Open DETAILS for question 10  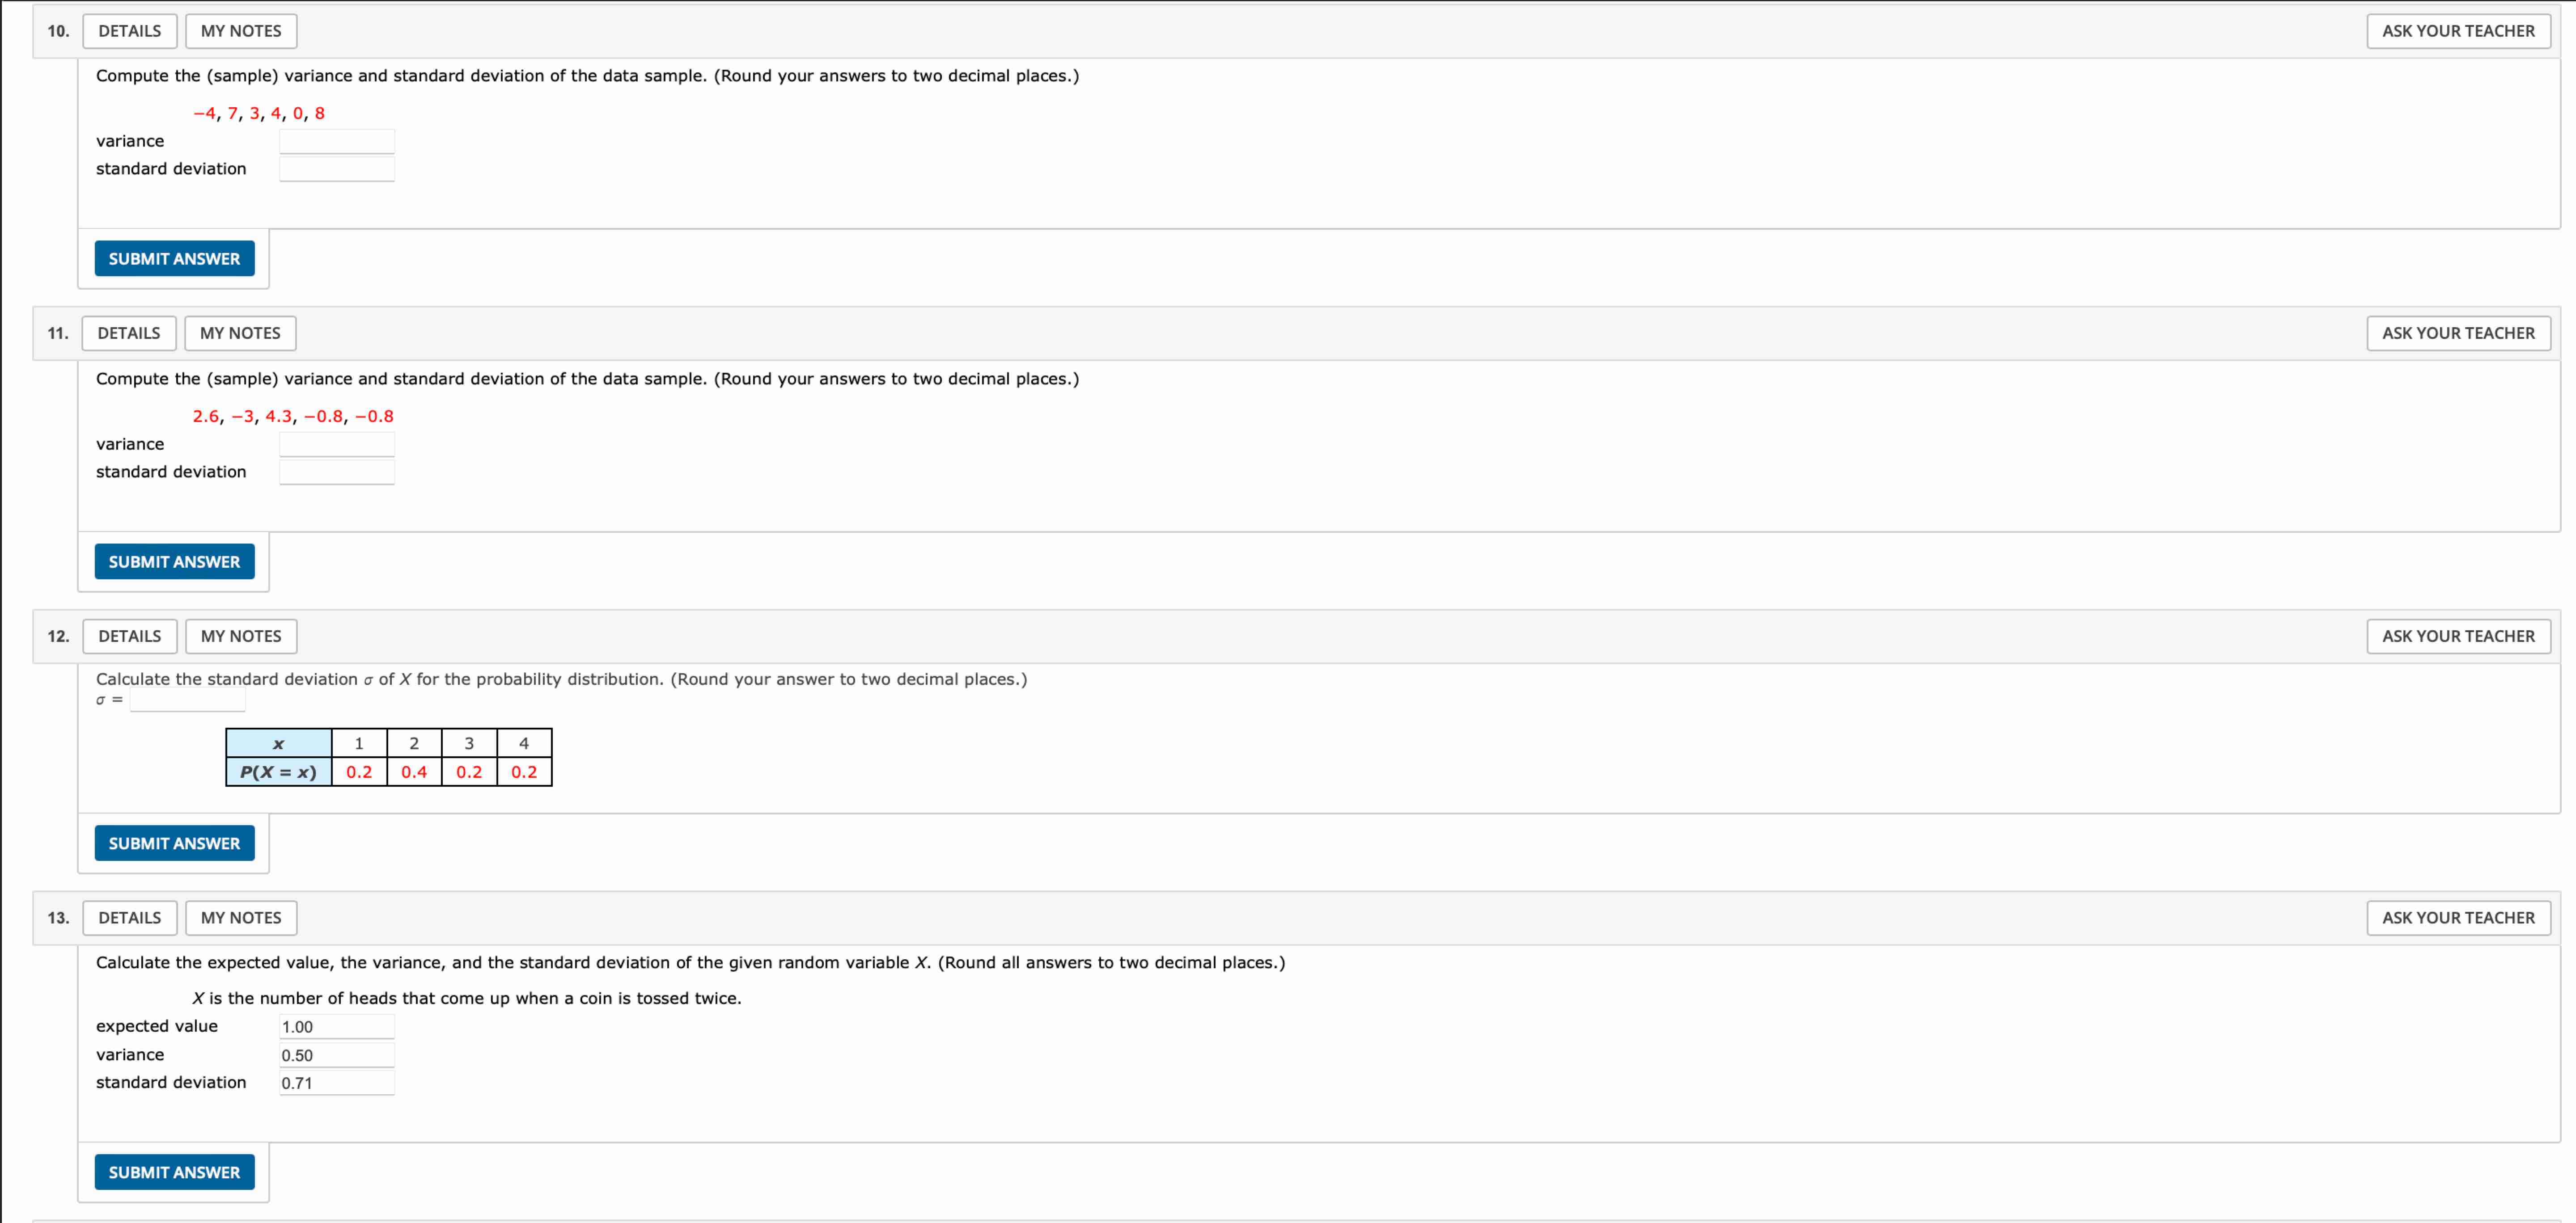pos(129,31)
